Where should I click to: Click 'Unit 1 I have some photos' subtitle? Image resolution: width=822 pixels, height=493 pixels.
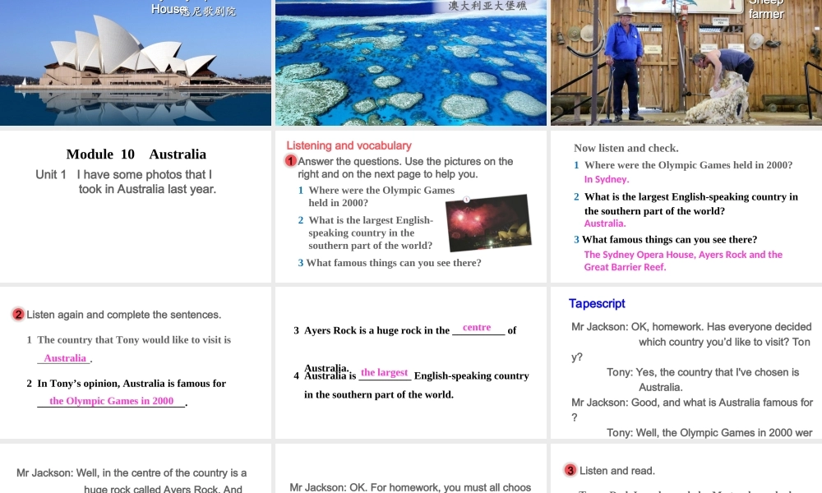coord(126,182)
